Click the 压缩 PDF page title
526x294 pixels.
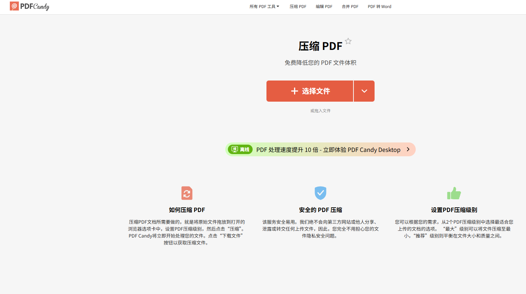320,46
